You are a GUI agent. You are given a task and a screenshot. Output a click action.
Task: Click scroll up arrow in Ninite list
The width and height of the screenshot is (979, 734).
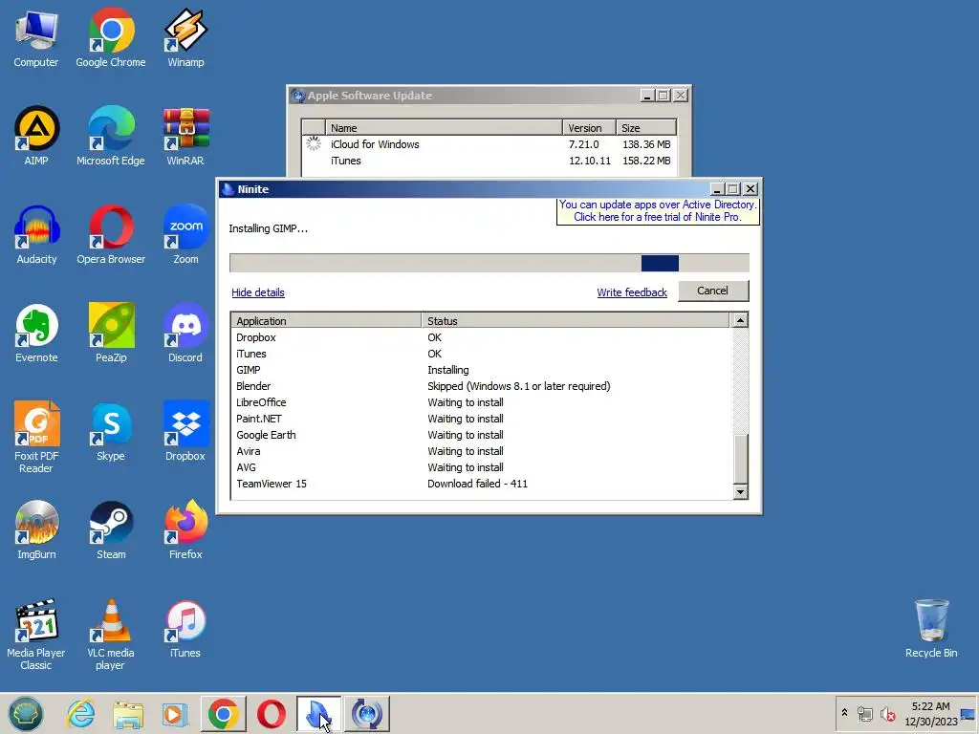point(740,320)
